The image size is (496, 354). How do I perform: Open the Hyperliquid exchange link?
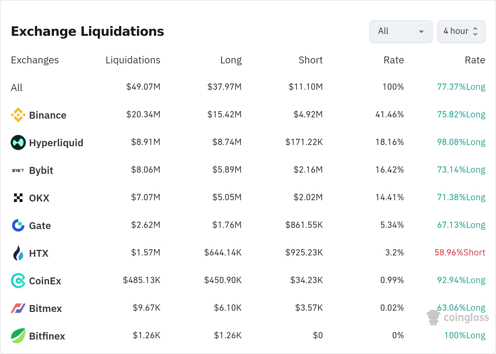56,143
